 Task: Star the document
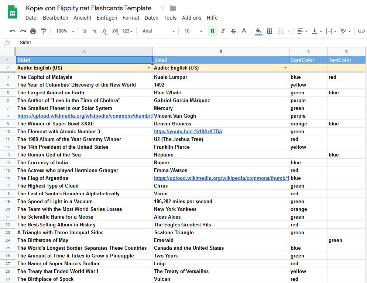162,8
